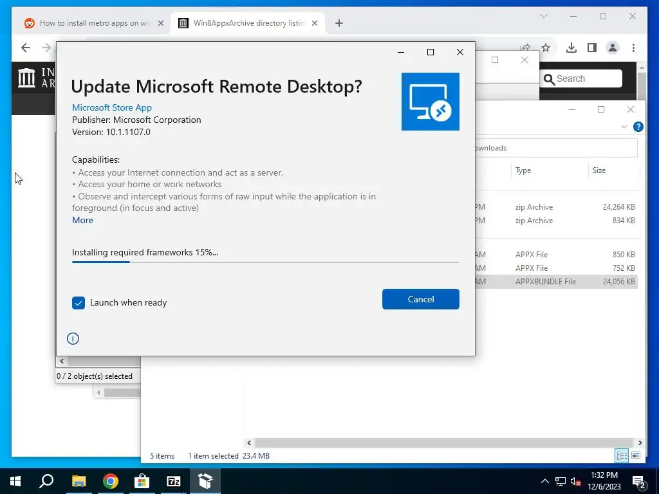Open taskbar Search

tap(46, 481)
